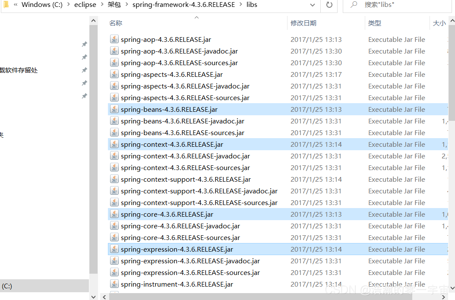Click navigation pane scrollbar up arrow
This screenshot has width=455, height=300.
(93, 21)
